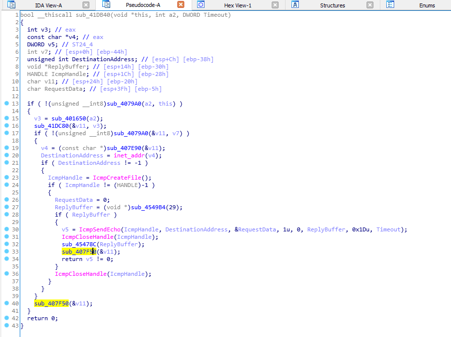This screenshot has width=451, height=337.
Task: Click the Structures tab icon
Action: tap(295, 4)
